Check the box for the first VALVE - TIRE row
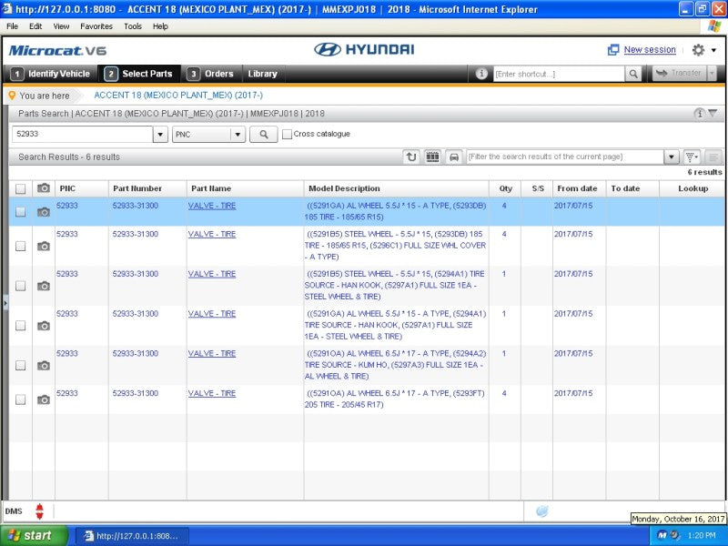This screenshot has height=546, width=728. coord(20,212)
